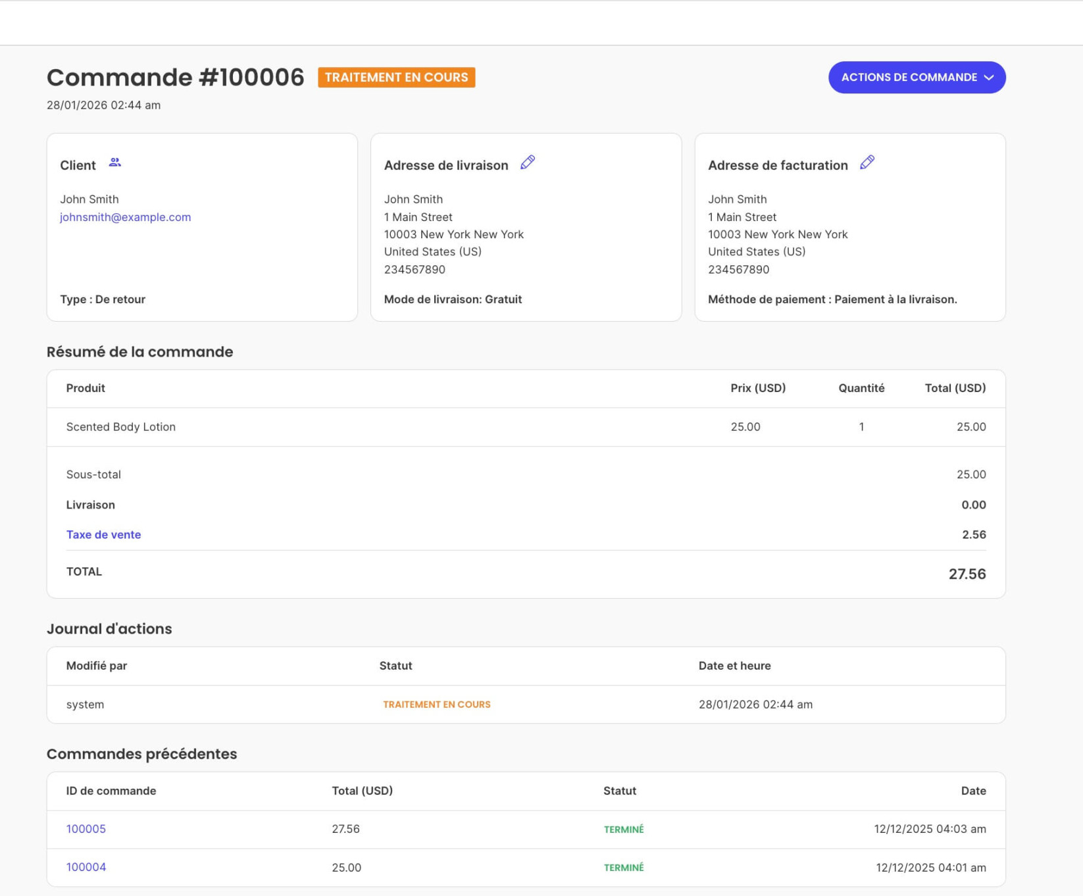Click the Terminé status for order 100005
Viewport: 1083px width, 896px height.
(624, 830)
